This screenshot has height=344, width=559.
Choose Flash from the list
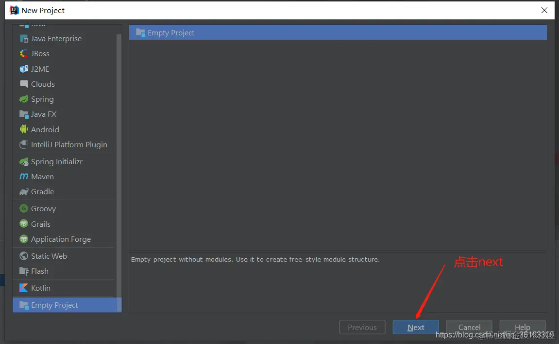(x=64, y=271)
